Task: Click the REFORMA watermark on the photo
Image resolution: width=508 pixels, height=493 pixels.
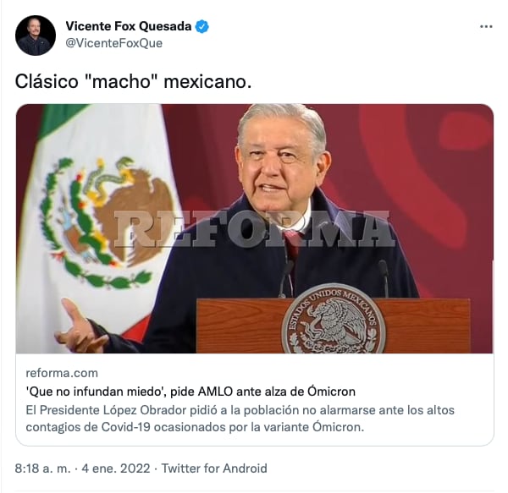Action: pos(255,228)
